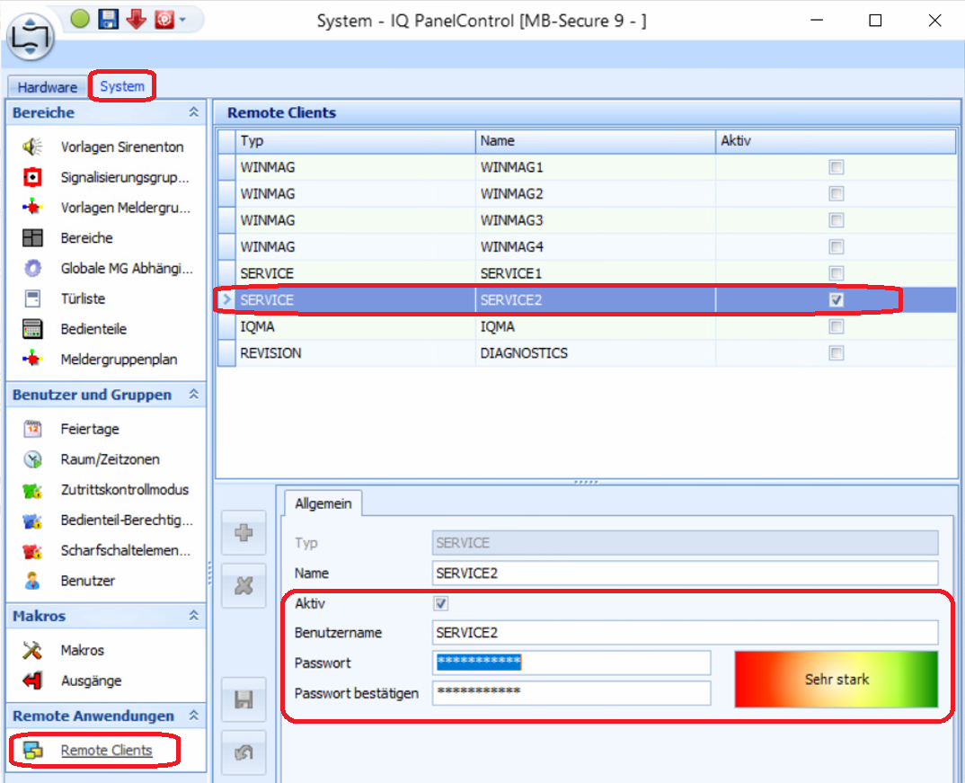Screen dimensions: 965x783
Task: Collapse the Benutzer und Gruppen section
Action: [x=193, y=394]
